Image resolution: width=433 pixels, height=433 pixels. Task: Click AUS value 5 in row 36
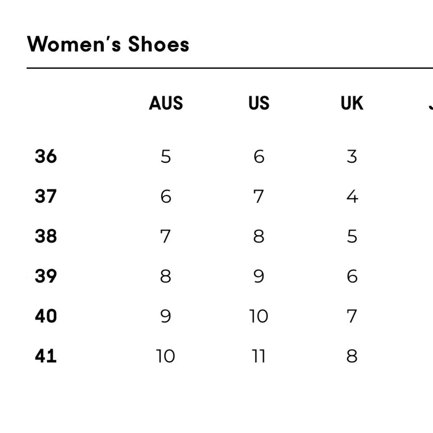(x=166, y=157)
